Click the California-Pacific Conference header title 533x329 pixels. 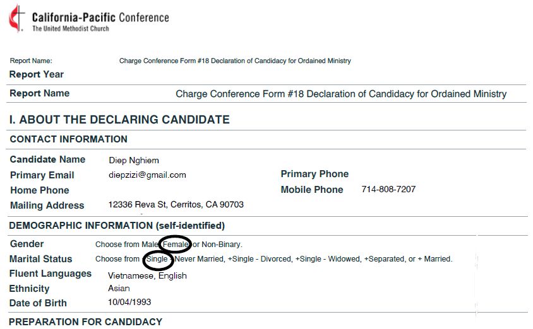pyautogui.click(x=100, y=17)
